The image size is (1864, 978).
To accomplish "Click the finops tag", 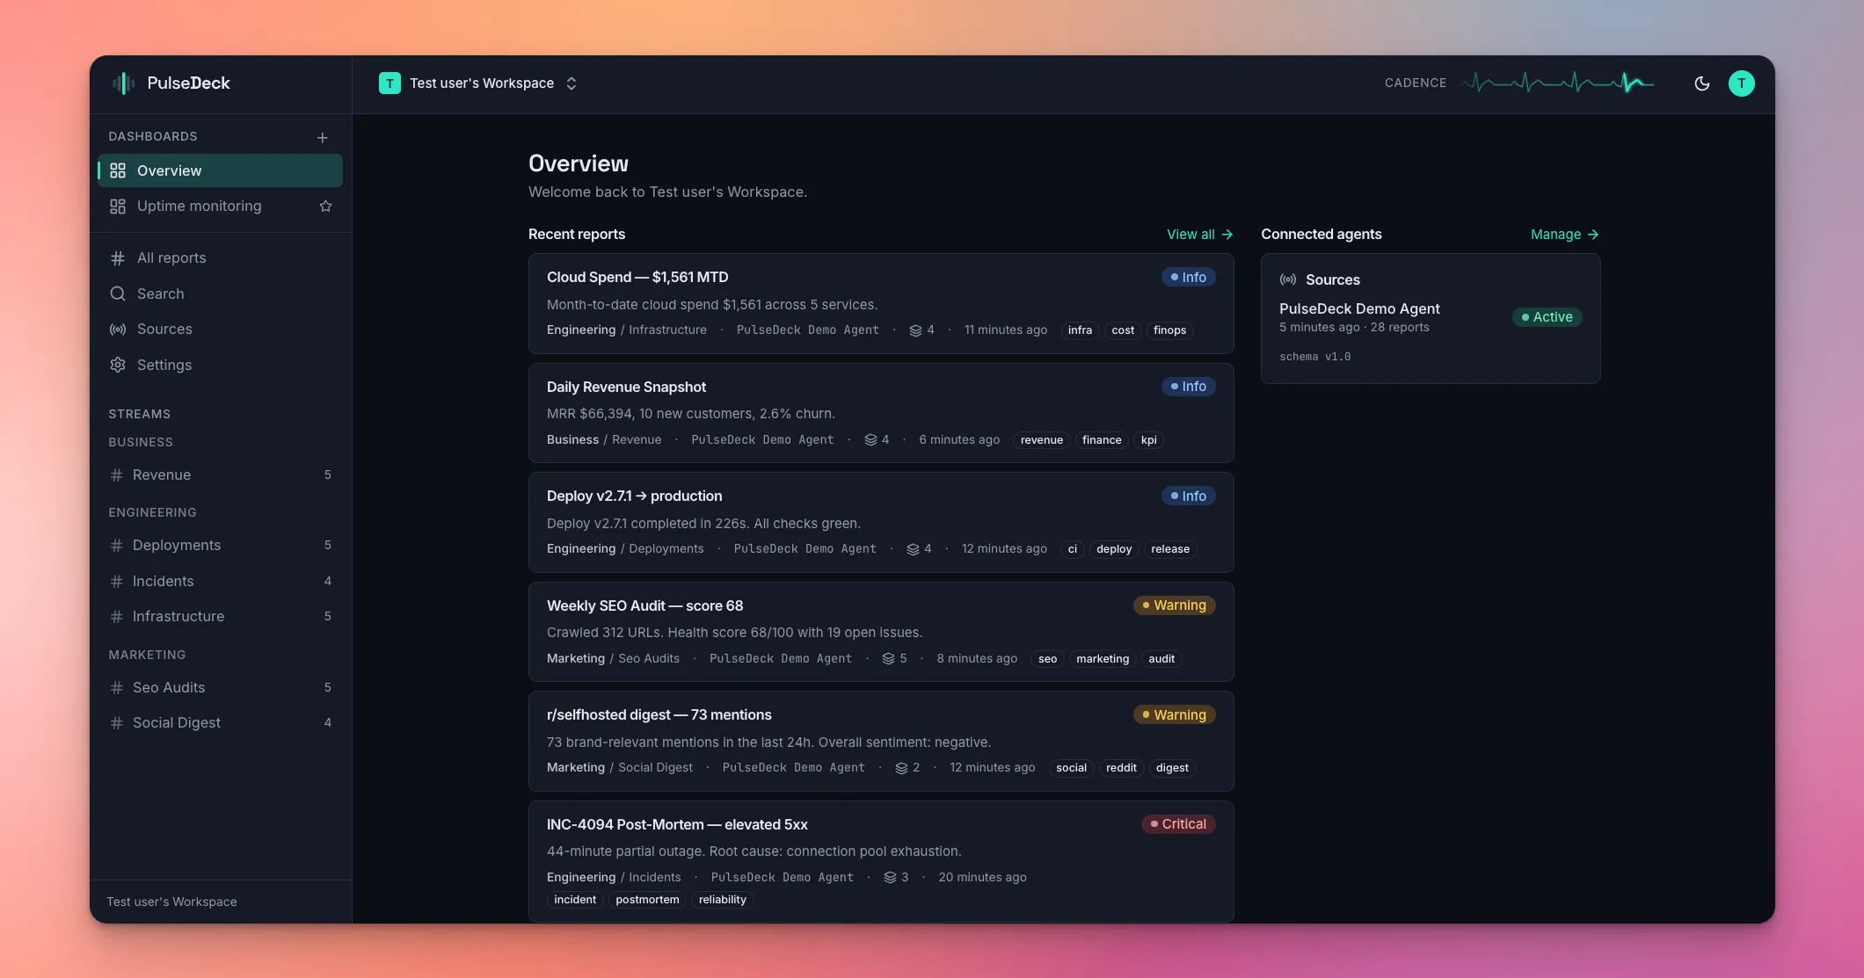I will [x=1169, y=330].
